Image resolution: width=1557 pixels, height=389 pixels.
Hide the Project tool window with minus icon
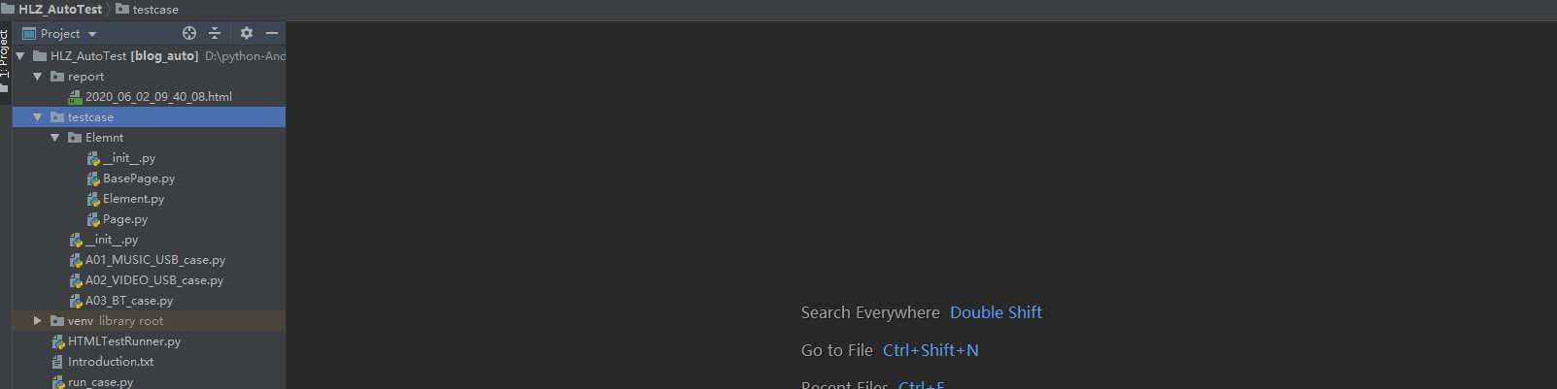click(272, 33)
